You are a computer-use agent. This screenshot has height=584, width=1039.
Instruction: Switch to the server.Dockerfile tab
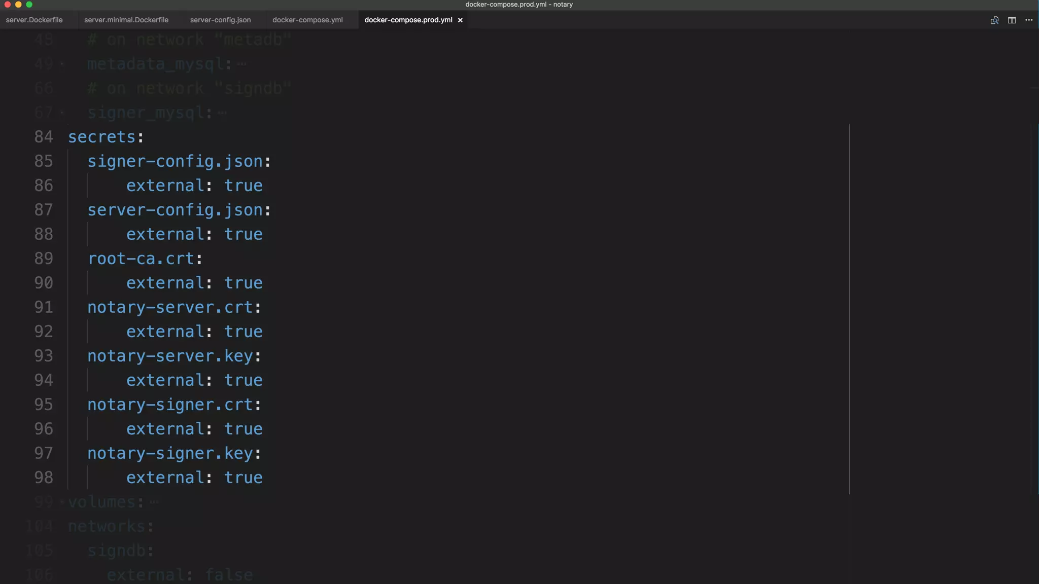[x=34, y=20]
